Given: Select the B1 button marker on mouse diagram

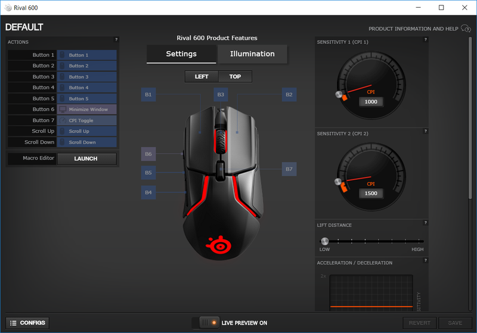Looking at the screenshot, I should point(148,95).
